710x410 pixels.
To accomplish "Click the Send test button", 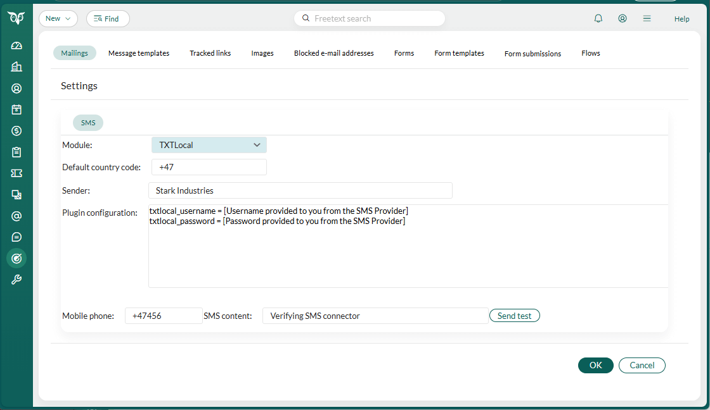I will [514, 315].
